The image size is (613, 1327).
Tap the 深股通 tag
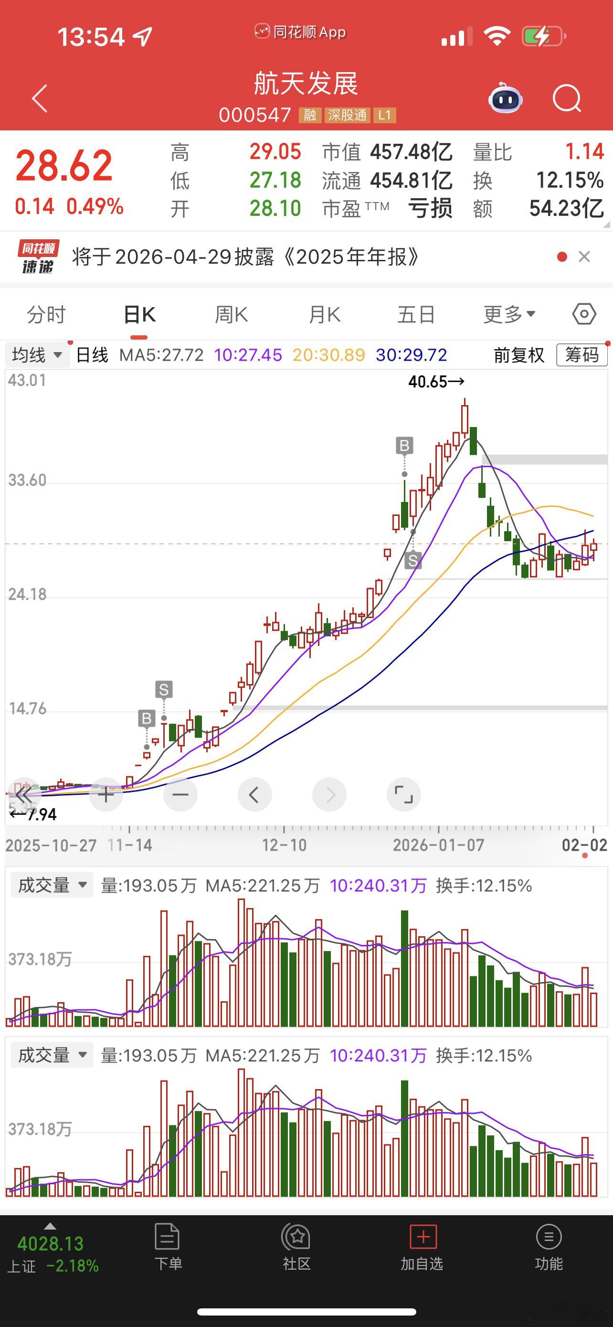[348, 115]
